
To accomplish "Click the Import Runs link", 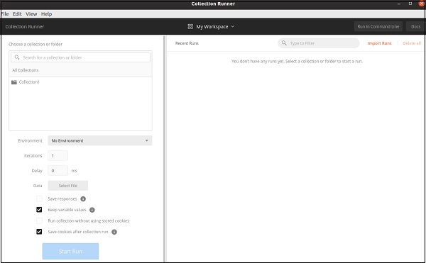I will pos(379,43).
